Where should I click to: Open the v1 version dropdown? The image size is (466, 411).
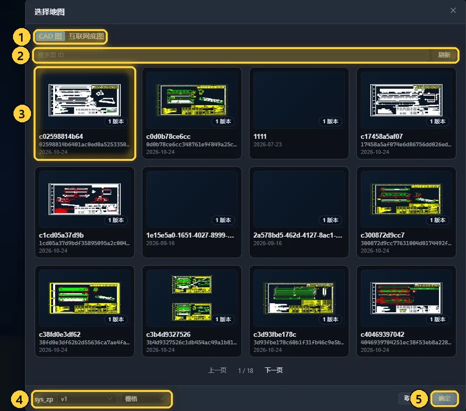click(87, 399)
